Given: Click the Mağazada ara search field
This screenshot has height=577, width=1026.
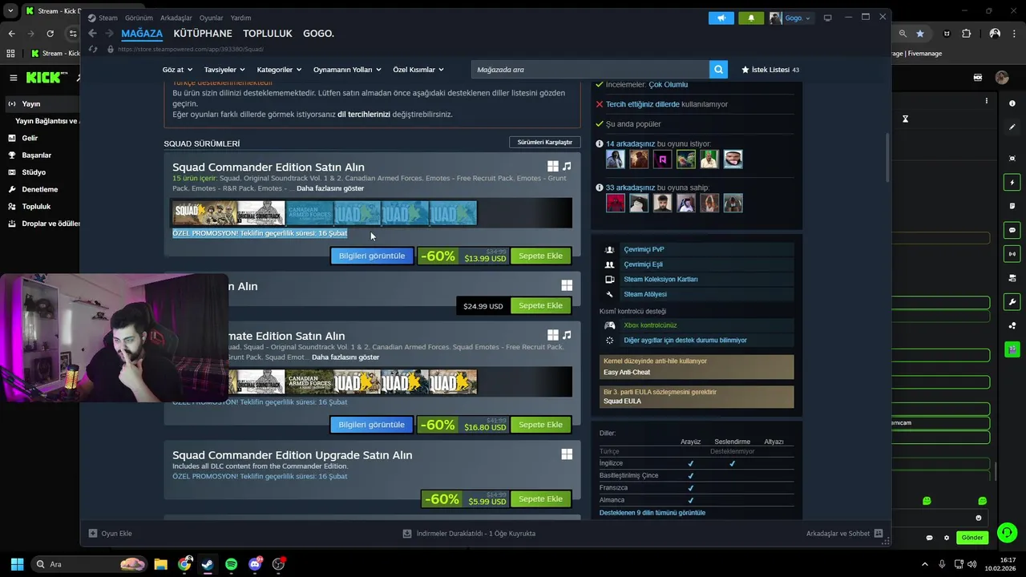Looking at the screenshot, I should (x=591, y=70).
